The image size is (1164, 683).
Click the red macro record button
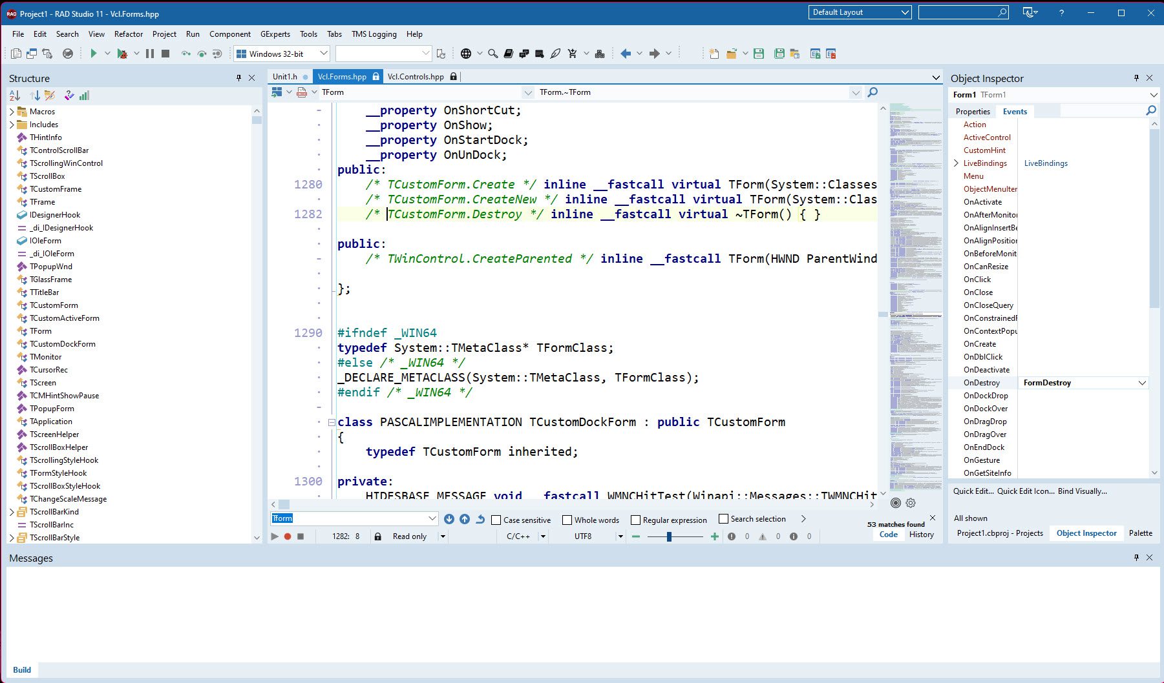288,536
